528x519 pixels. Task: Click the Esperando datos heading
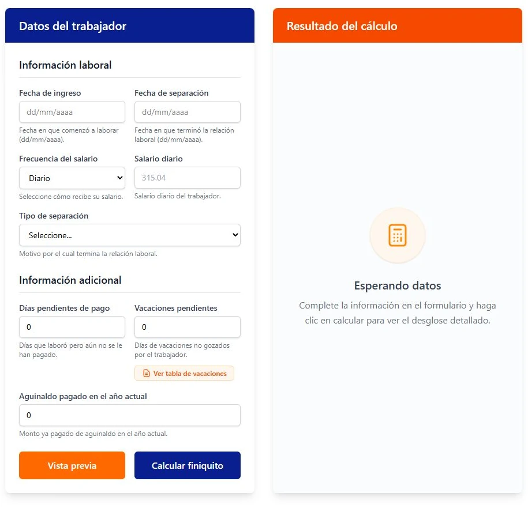tap(398, 285)
